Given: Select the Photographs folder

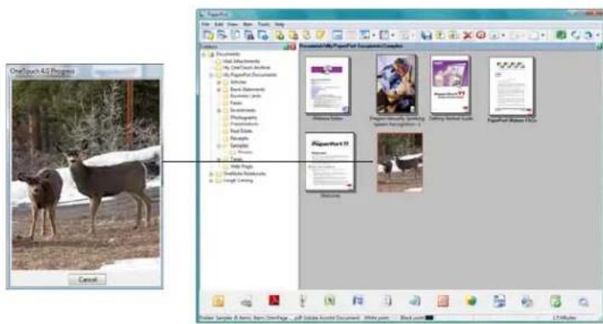Looking at the screenshot, I should [243, 117].
